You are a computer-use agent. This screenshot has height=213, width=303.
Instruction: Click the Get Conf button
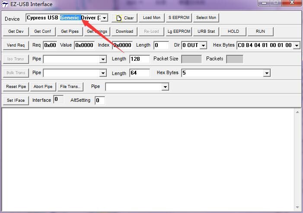[x=42, y=31]
